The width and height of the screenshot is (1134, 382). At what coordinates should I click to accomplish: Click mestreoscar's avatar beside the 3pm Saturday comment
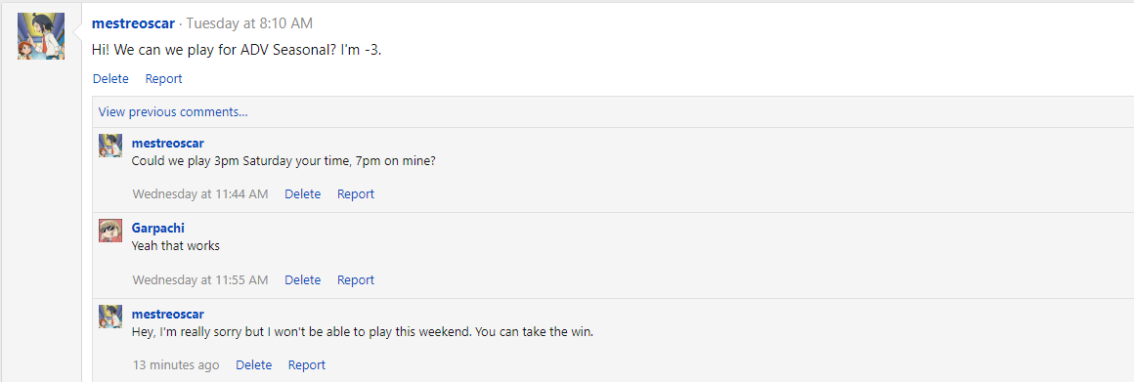click(x=109, y=146)
